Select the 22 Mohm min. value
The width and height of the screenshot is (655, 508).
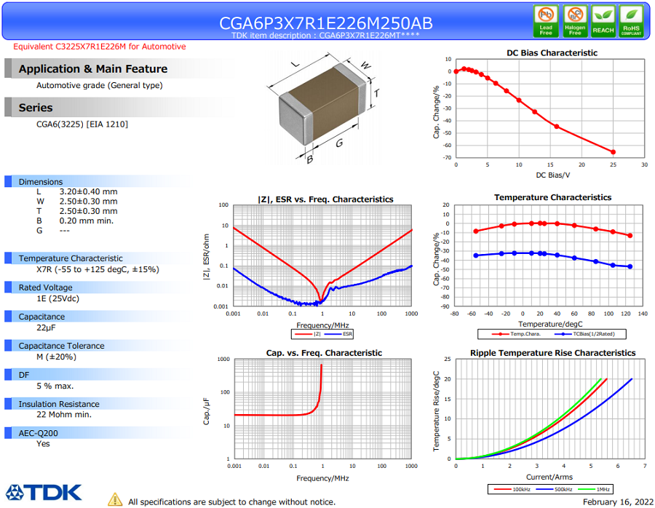(64, 415)
